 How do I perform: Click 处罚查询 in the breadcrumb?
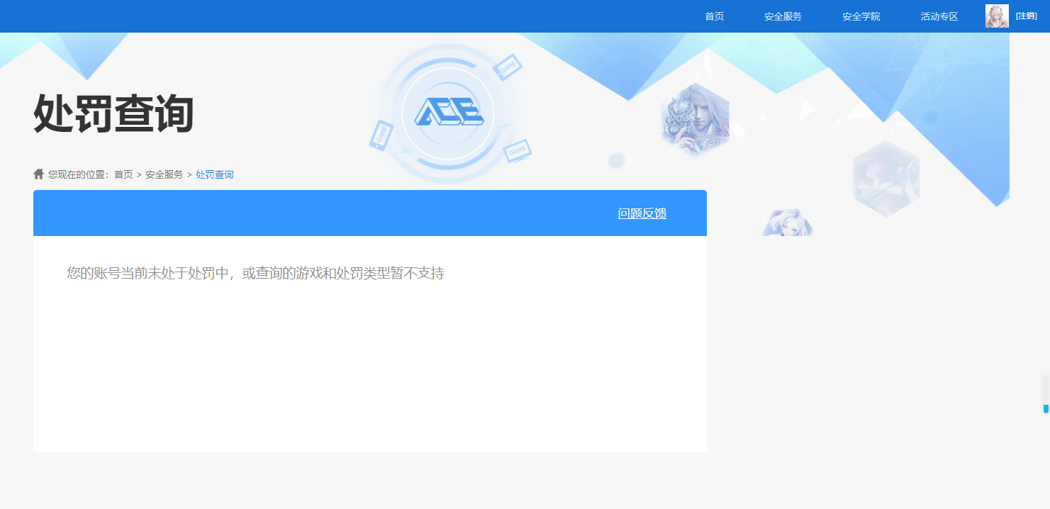pos(215,174)
